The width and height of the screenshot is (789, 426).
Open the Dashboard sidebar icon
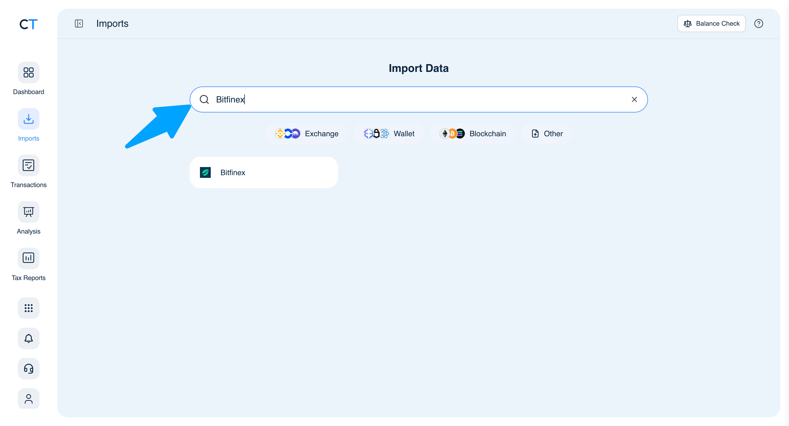(28, 72)
